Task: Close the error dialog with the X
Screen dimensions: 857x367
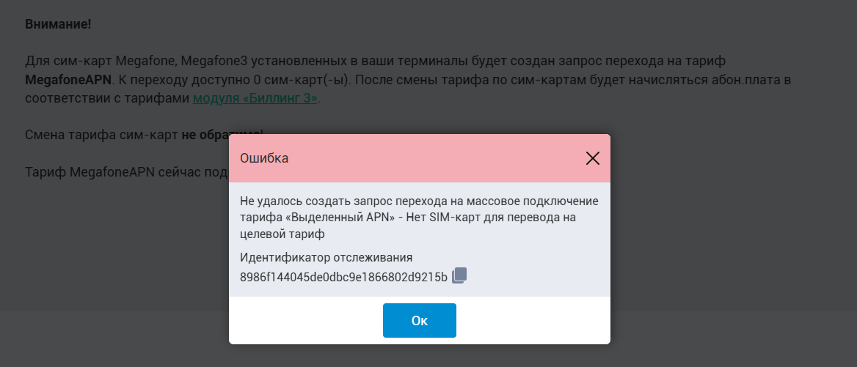Action: tap(593, 158)
